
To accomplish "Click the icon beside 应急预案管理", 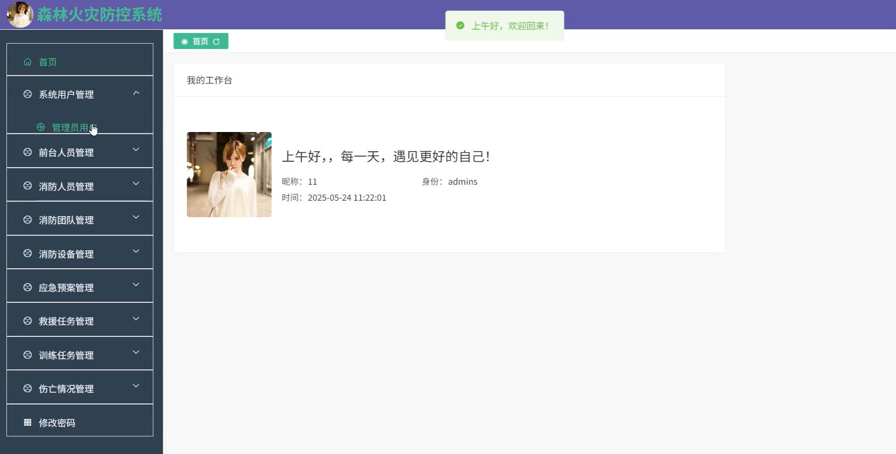I will 28,287.
